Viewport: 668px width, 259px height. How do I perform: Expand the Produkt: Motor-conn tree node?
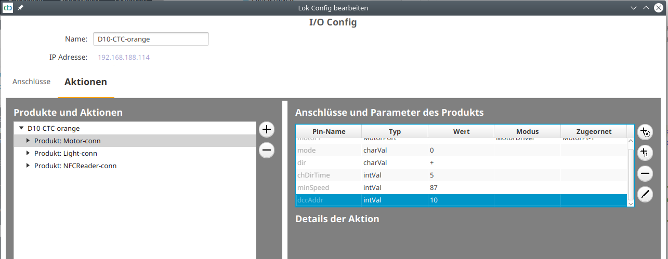[28, 141]
